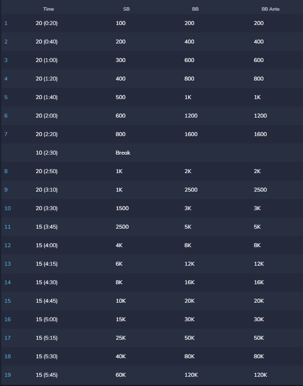Viewport: 303px width, 386px height.
Task: Select the level 8 number link
Action: 6,171
